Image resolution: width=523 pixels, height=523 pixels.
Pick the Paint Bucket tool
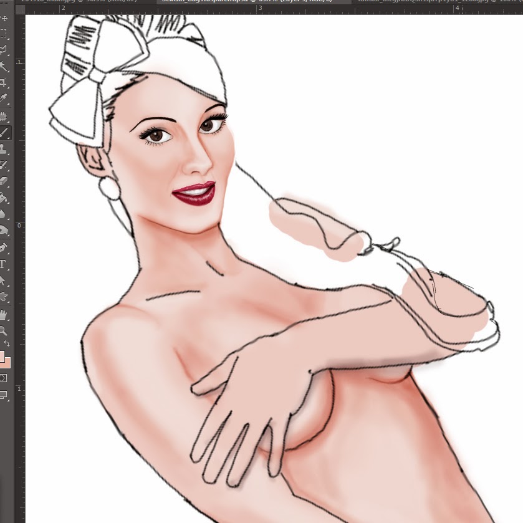(x=4, y=198)
